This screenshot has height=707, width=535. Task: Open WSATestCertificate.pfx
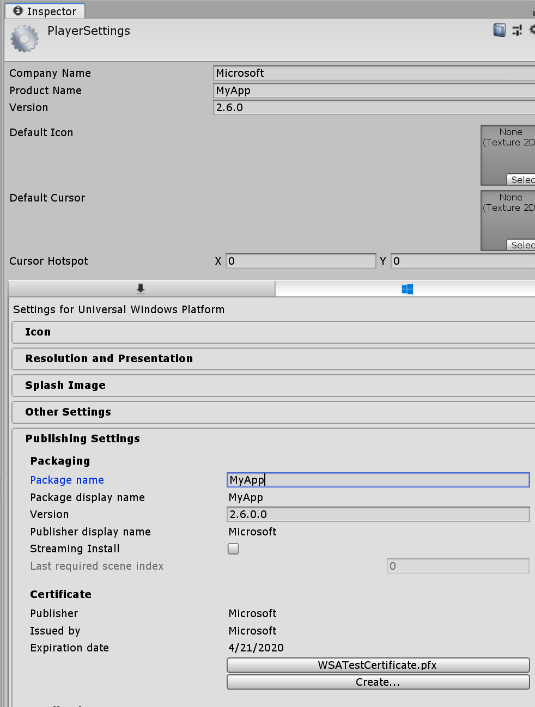pos(378,665)
